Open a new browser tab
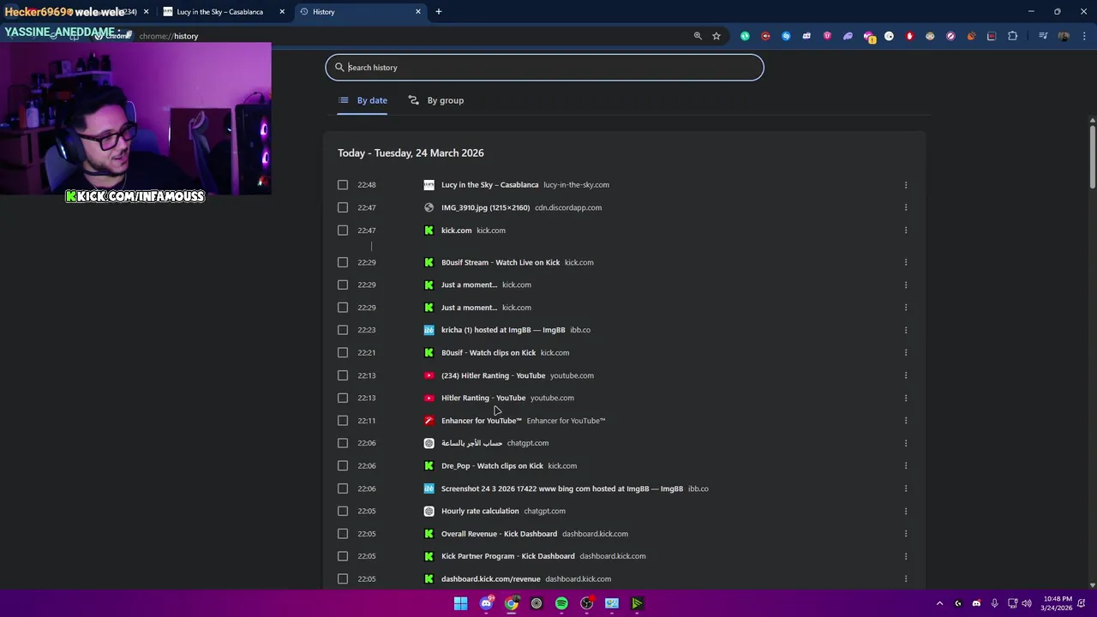The image size is (1097, 617). [x=439, y=12]
